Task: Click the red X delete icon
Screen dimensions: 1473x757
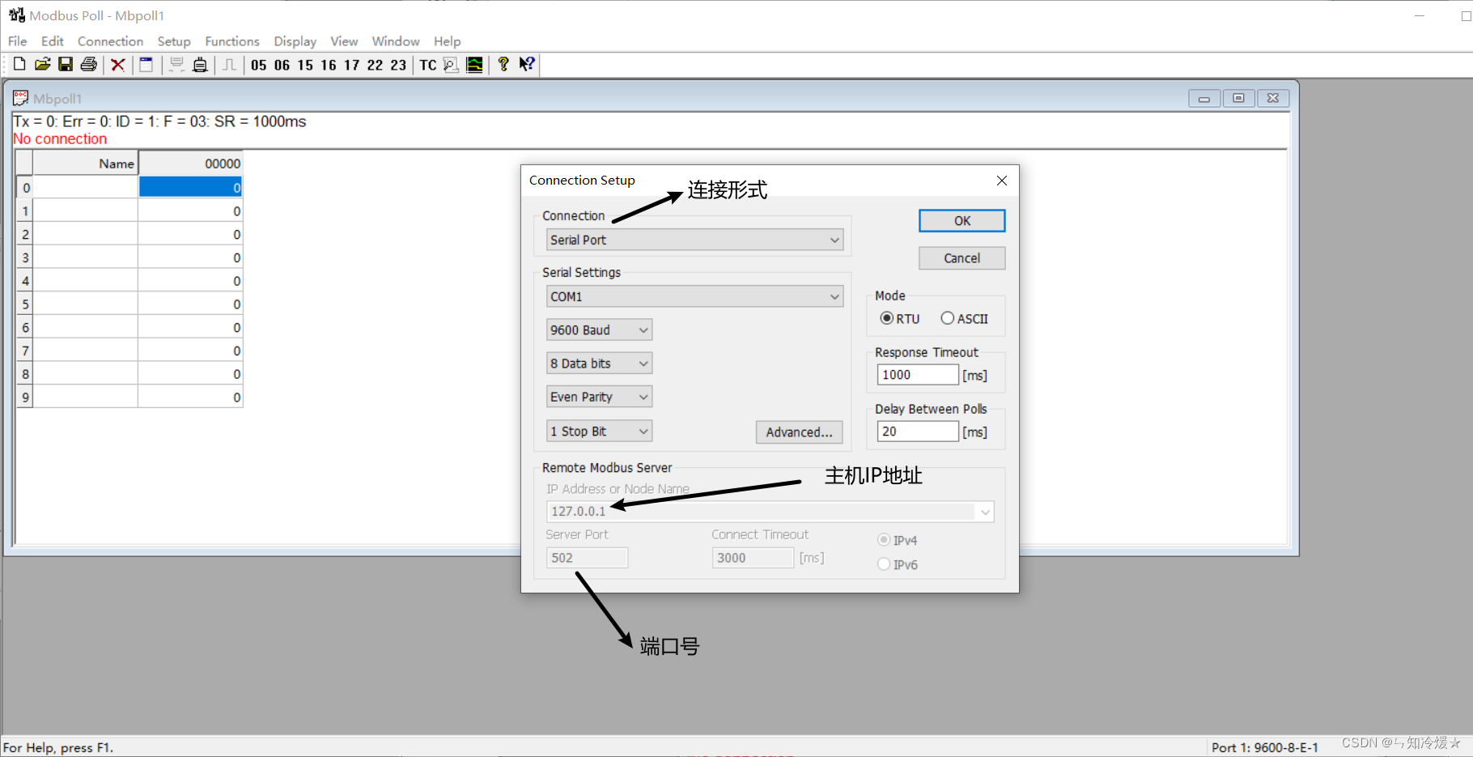Action: tap(118, 65)
